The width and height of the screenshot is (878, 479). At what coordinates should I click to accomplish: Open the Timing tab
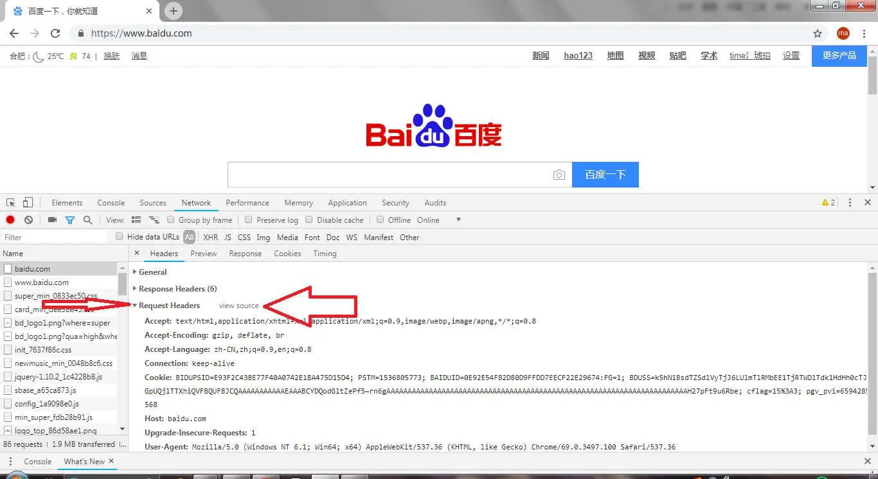pos(325,254)
